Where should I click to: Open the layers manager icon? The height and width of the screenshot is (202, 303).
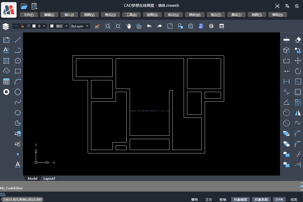[6, 26]
